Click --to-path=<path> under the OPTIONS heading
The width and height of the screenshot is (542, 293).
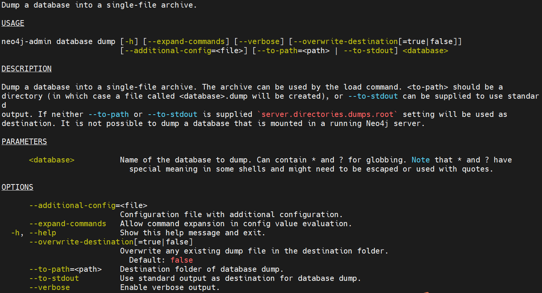click(65, 269)
